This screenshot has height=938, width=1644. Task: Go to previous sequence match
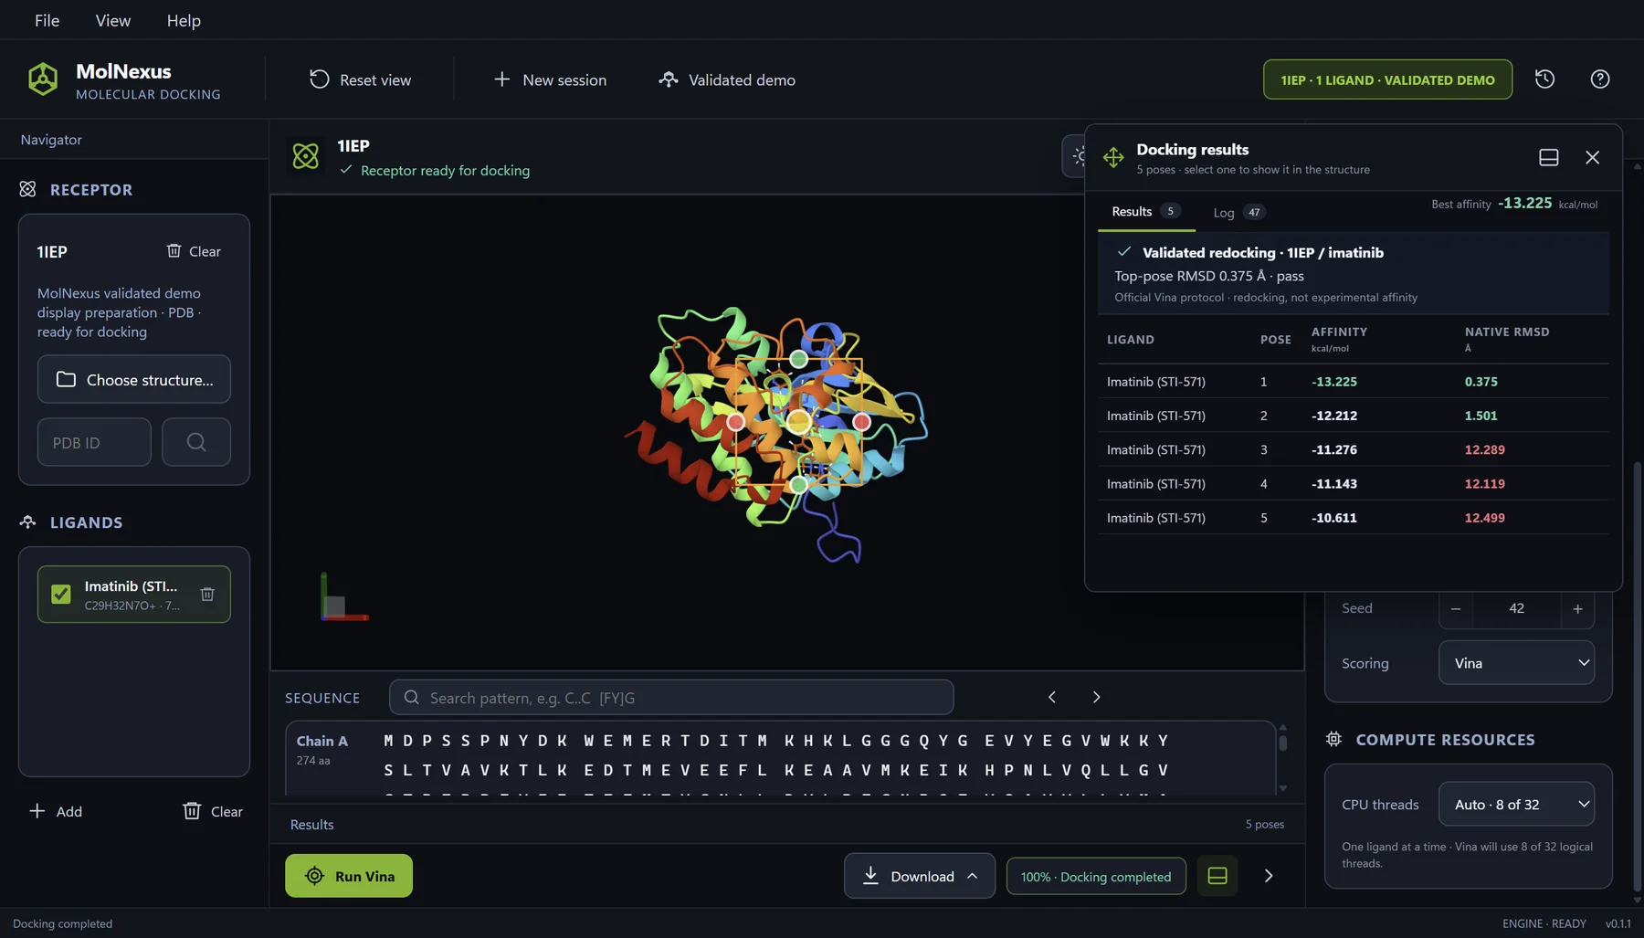[1052, 697]
